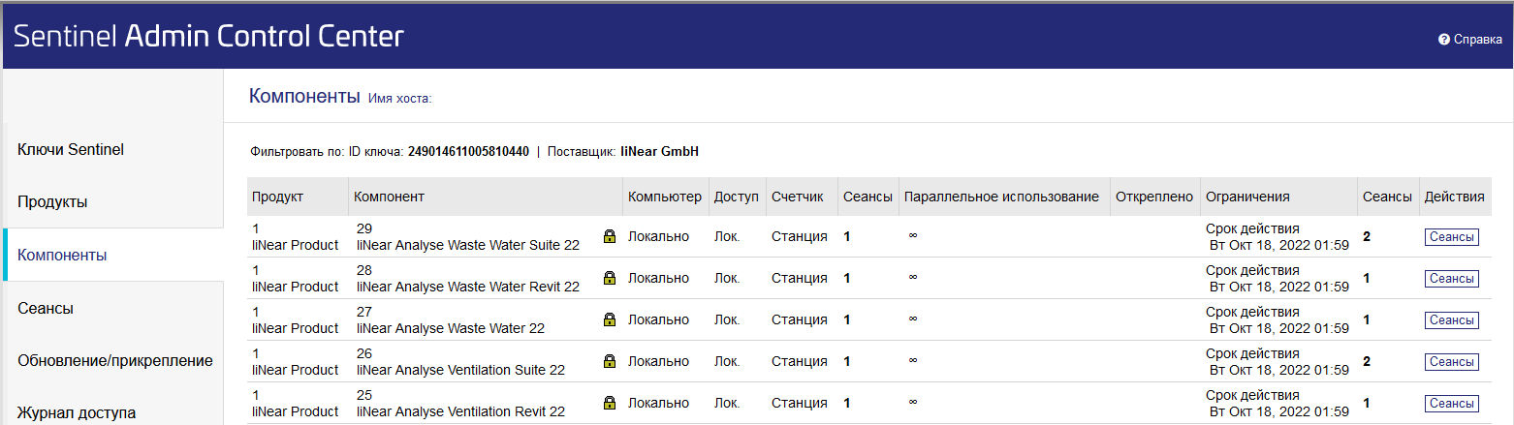Click the lock icon for liNear Analyse Waste Water 22

tap(610, 319)
